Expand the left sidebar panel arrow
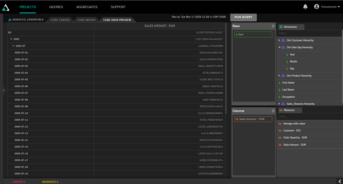This screenshot has width=343, height=184. [4, 90]
